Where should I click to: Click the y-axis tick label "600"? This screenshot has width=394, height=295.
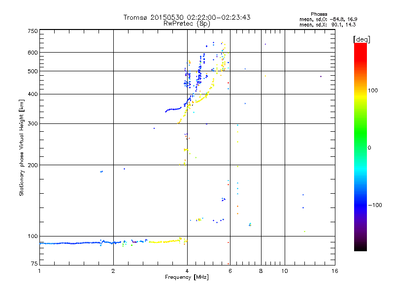coord(33,53)
